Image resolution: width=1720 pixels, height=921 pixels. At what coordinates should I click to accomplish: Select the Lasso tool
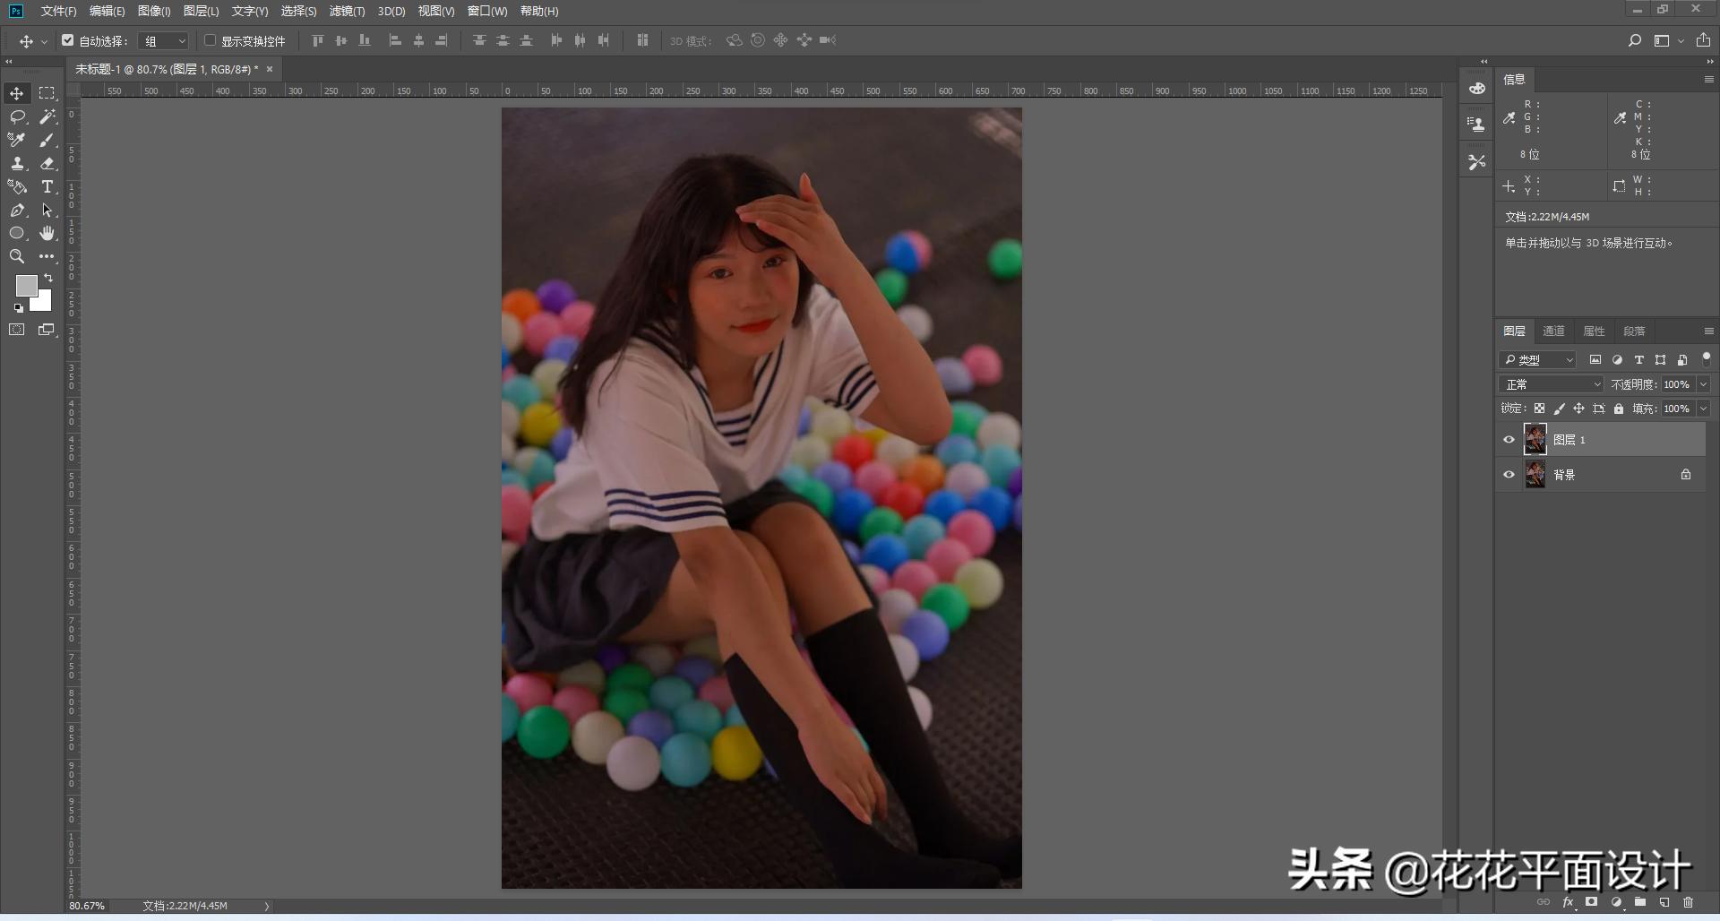(17, 116)
